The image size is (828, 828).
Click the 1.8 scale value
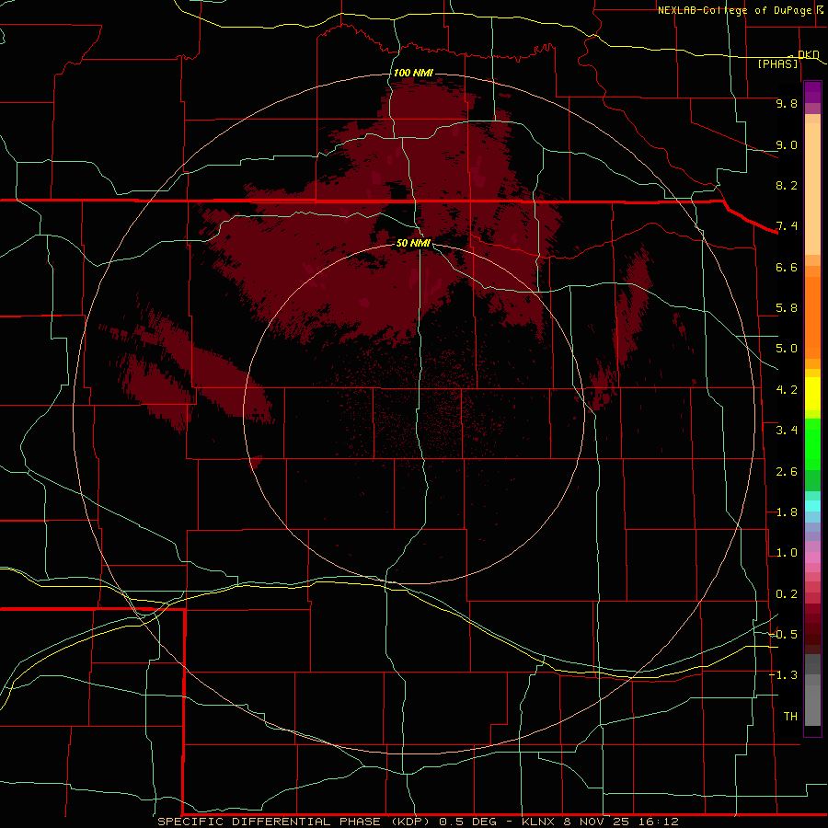pos(787,512)
